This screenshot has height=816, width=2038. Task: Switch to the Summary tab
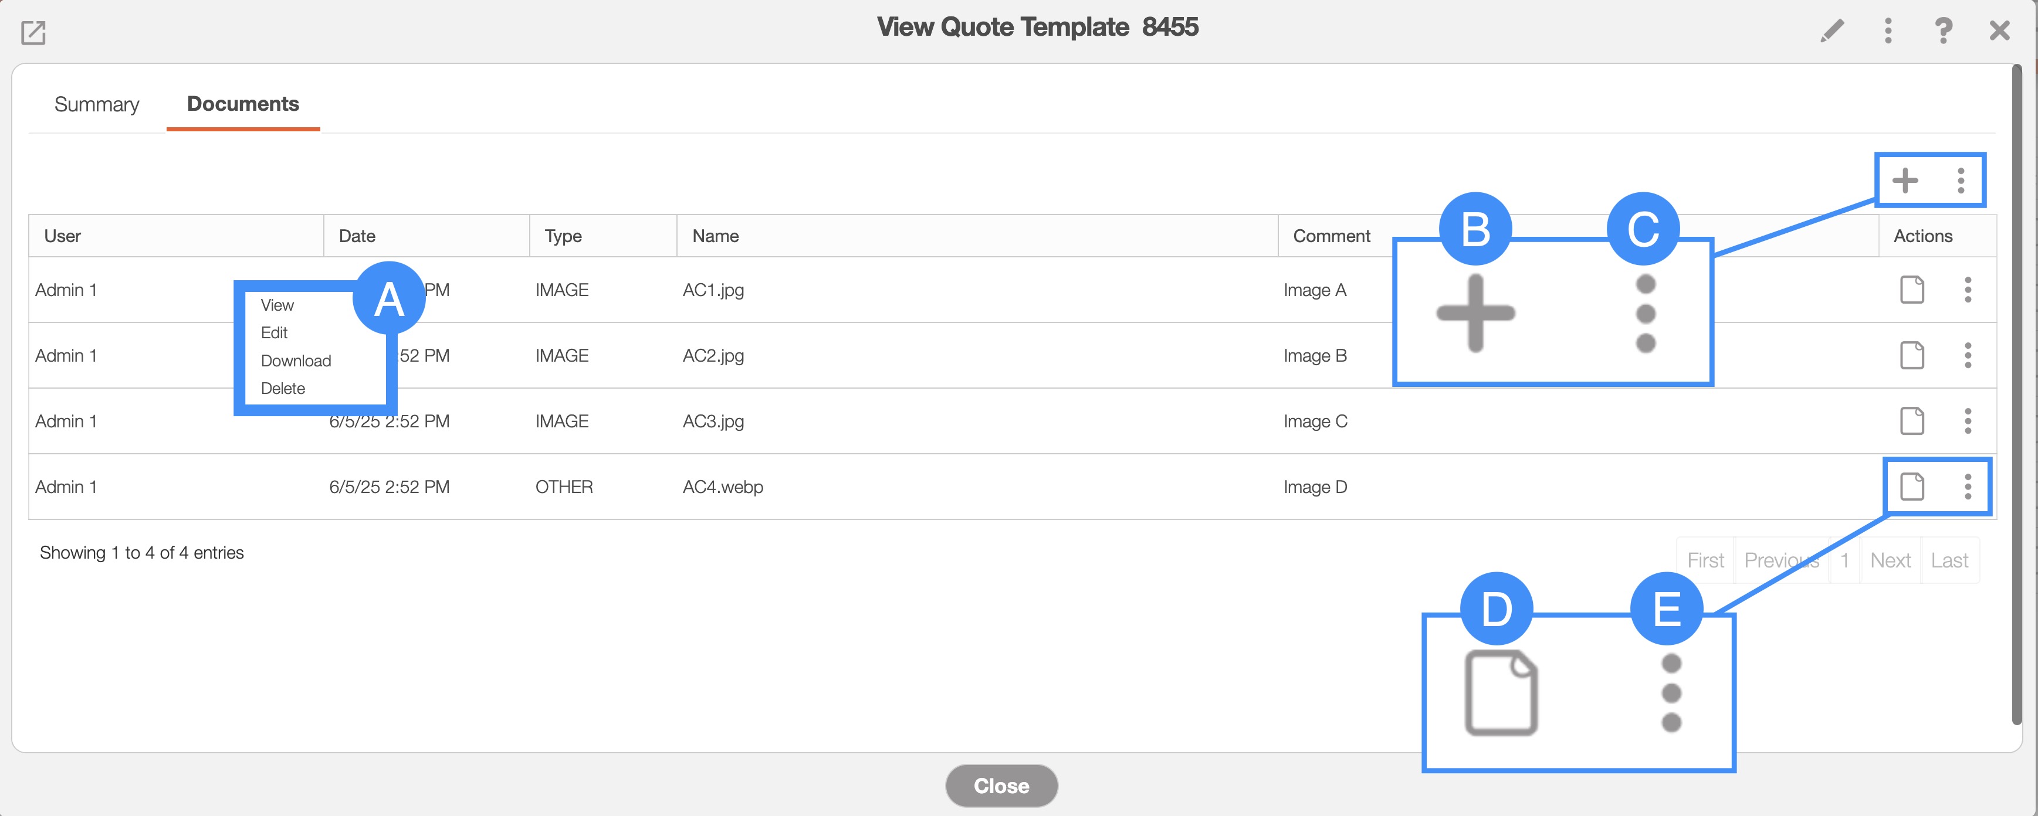pyautogui.click(x=97, y=104)
